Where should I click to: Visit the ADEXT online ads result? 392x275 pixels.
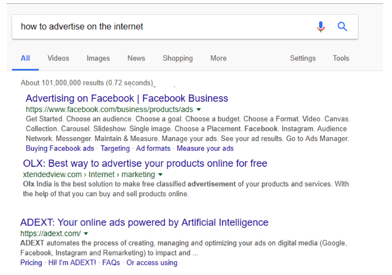(144, 222)
